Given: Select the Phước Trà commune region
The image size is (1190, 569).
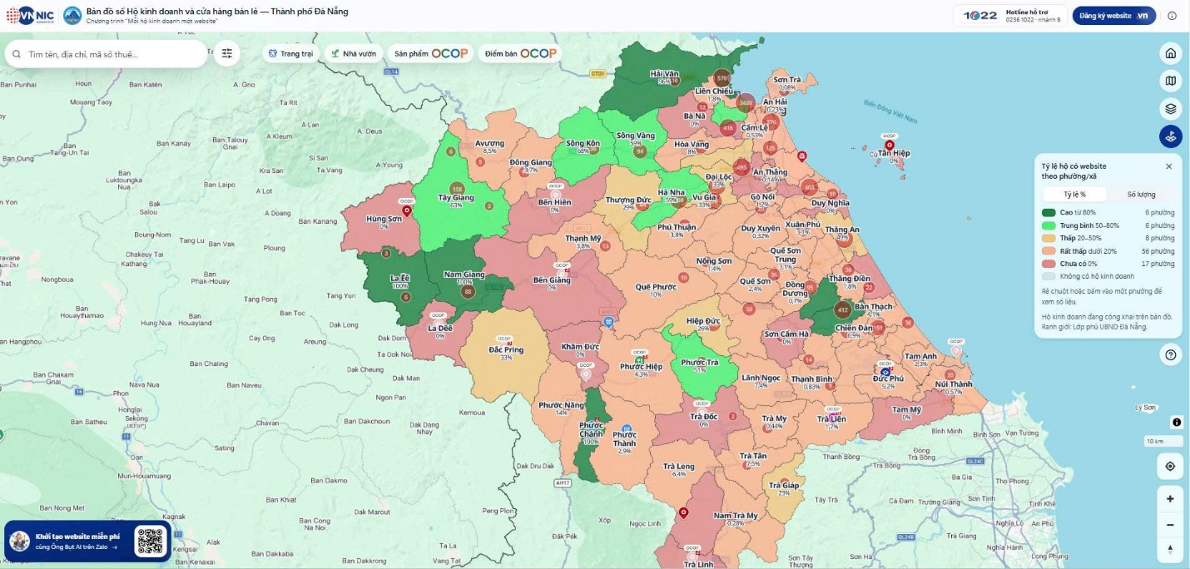Looking at the screenshot, I should pos(699,363).
